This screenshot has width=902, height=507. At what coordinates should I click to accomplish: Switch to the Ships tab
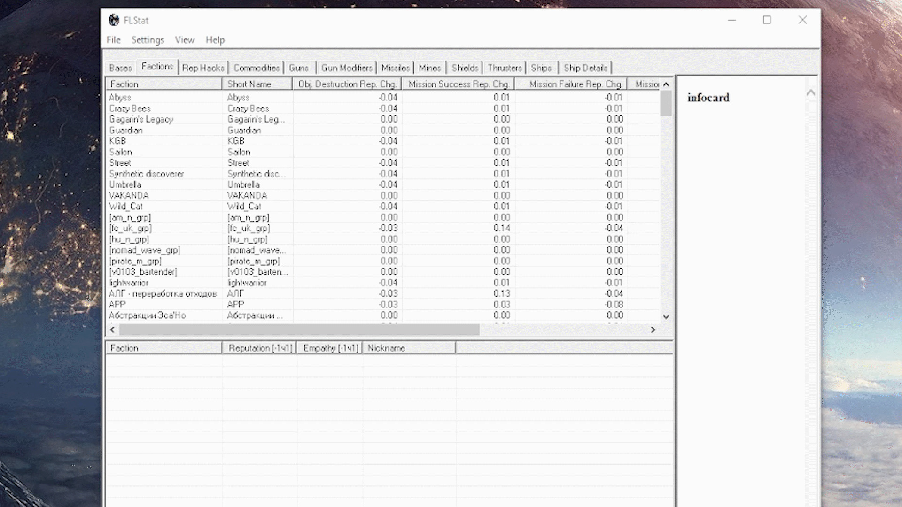pyautogui.click(x=541, y=68)
